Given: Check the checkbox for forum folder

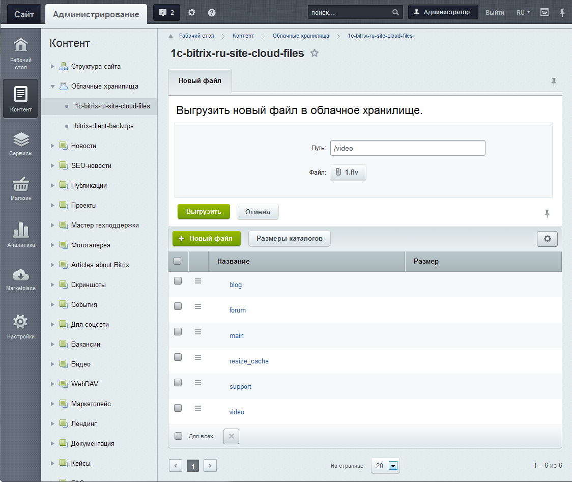Looking at the screenshot, I should 178,306.
